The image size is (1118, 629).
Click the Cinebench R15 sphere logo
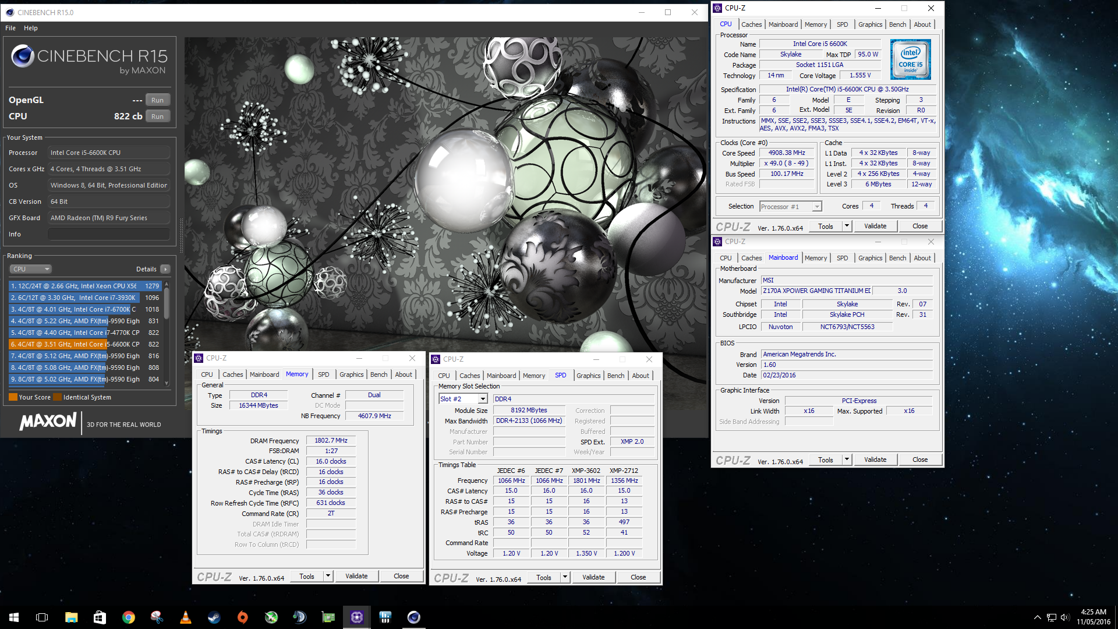(x=23, y=56)
